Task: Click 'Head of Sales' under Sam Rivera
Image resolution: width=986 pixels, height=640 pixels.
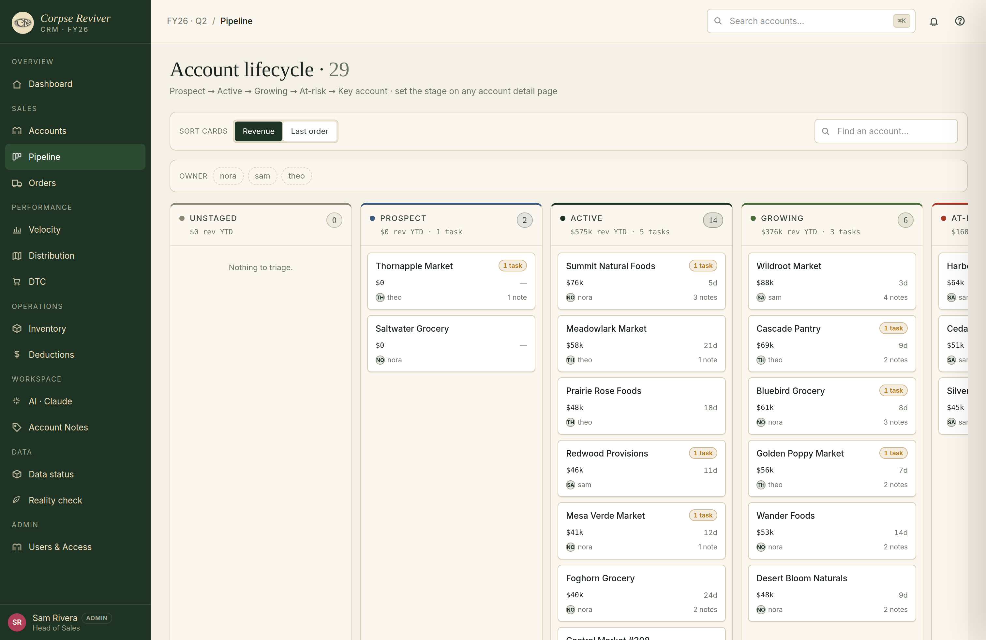Action: tap(56, 628)
